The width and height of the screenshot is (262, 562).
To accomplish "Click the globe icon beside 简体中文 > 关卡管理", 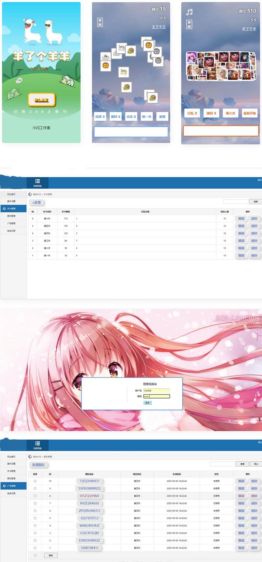I will 30,194.
